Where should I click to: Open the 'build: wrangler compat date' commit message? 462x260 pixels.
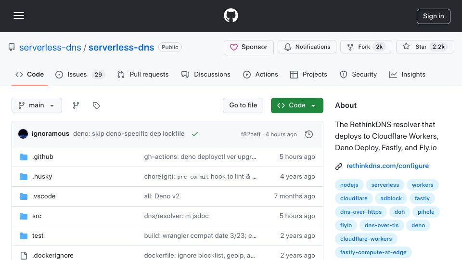tap(200, 236)
